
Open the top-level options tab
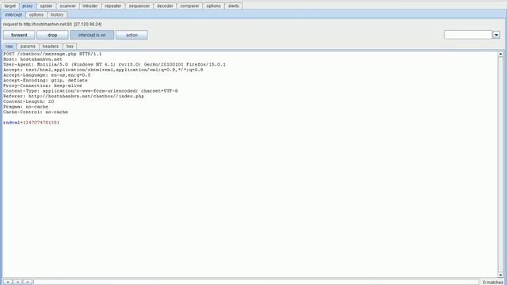click(213, 6)
